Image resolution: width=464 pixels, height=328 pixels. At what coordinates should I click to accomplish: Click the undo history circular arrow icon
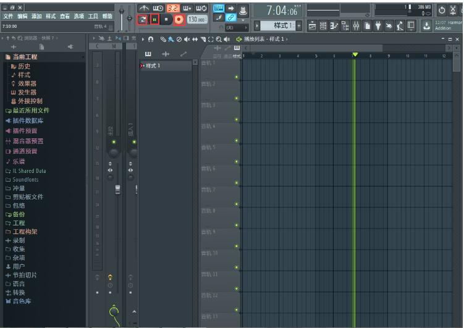442,11
